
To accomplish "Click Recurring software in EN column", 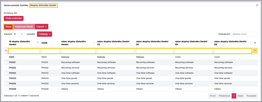I will click(x=184, y=62).
